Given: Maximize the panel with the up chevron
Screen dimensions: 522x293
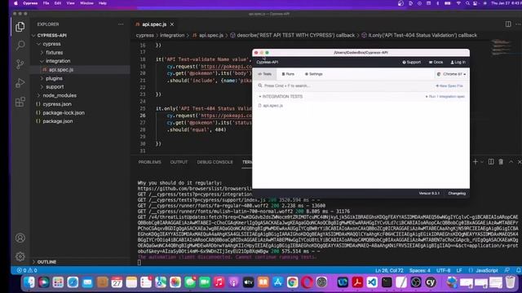Looking at the screenshot, I should click(511, 162).
